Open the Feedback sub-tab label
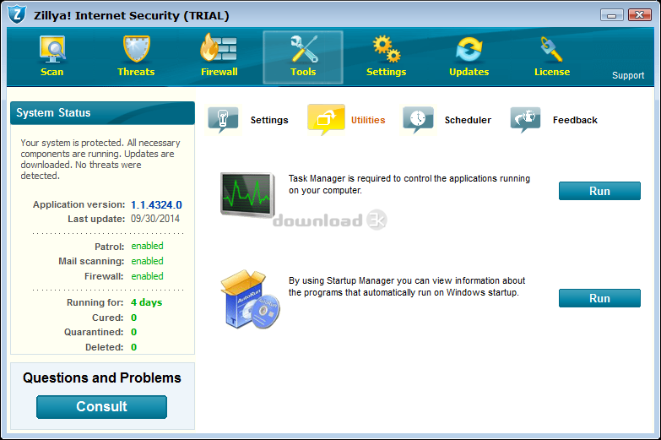This screenshot has height=440, width=661. pyautogui.click(x=575, y=120)
